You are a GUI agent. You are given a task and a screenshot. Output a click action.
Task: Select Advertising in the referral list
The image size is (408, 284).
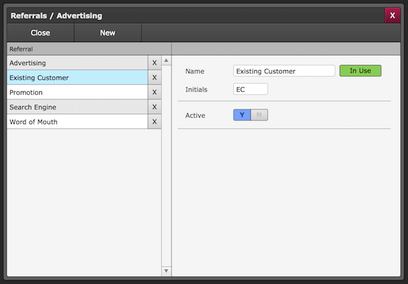77,63
